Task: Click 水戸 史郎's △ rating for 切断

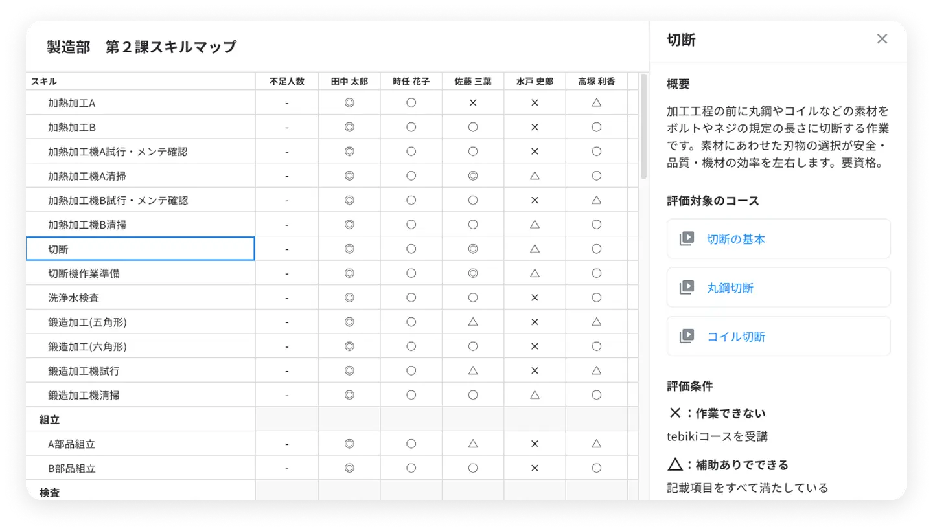Action: (535, 249)
